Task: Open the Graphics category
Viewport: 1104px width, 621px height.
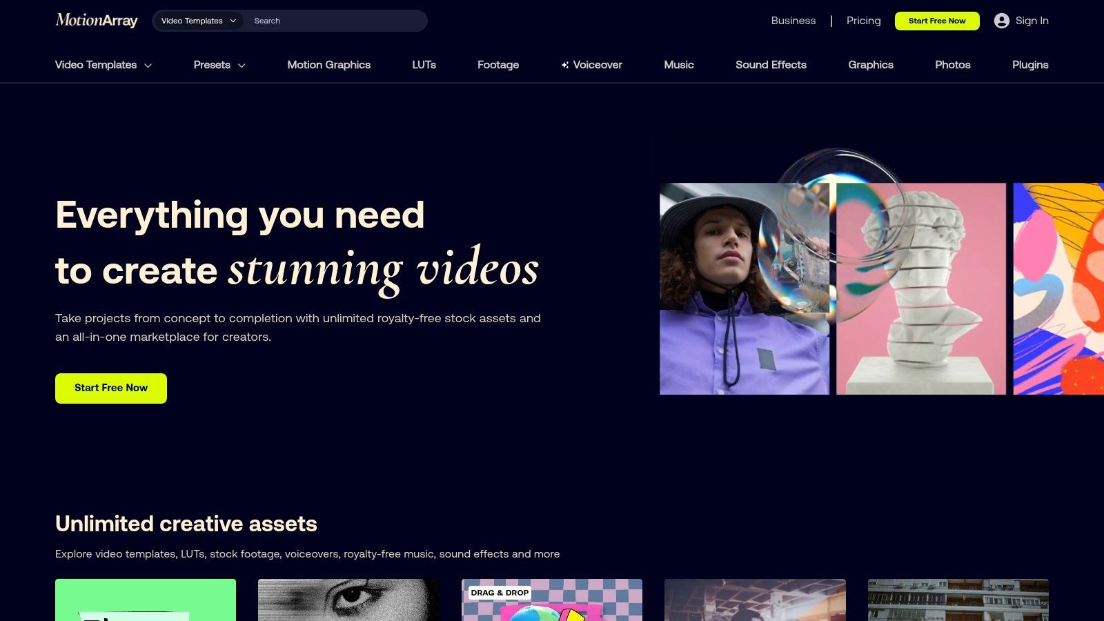Action: click(x=870, y=65)
